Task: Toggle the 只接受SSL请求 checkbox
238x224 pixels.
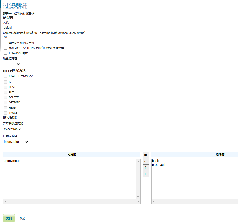Action: point(6,53)
